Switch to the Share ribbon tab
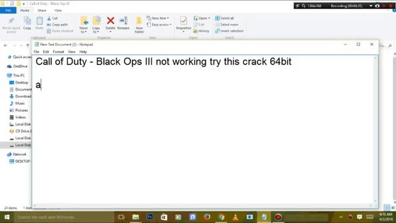Viewport: 396px width, 223px height. click(x=41, y=11)
